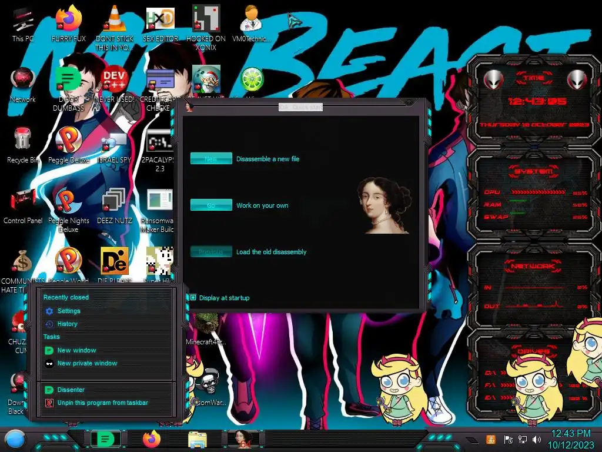Open the Santa Claus desktop icon
This screenshot has width=602, height=452.
tap(206, 79)
